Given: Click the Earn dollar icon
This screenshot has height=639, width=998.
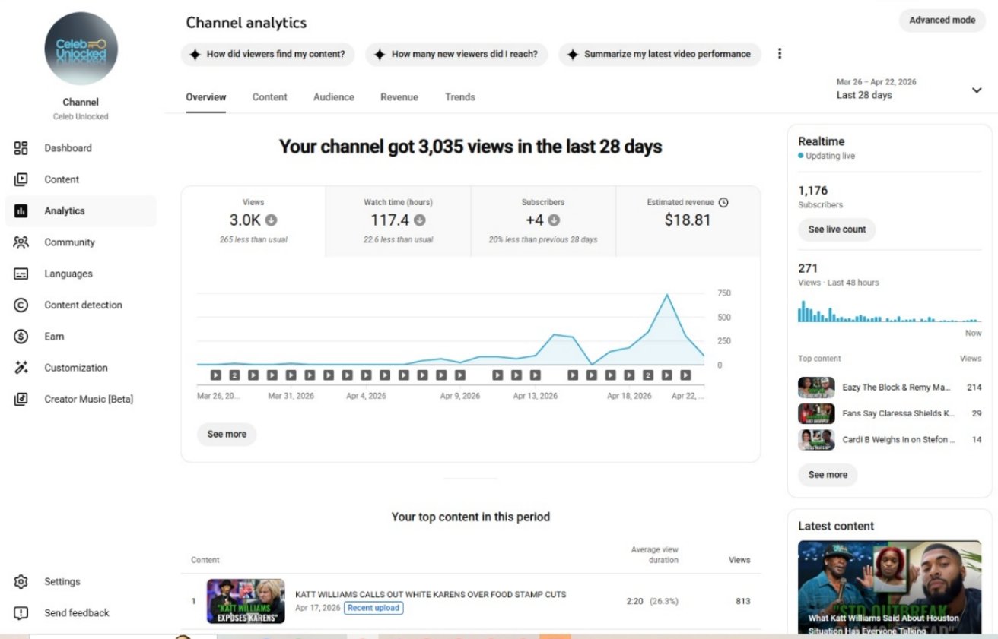Looking at the screenshot, I should [x=21, y=337].
